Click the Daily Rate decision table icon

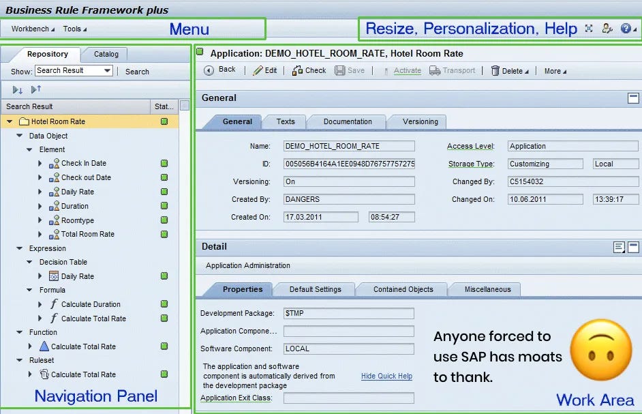[x=54, y=276]
